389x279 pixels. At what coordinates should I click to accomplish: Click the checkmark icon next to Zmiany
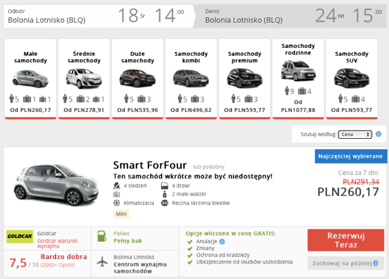[190, 248]
